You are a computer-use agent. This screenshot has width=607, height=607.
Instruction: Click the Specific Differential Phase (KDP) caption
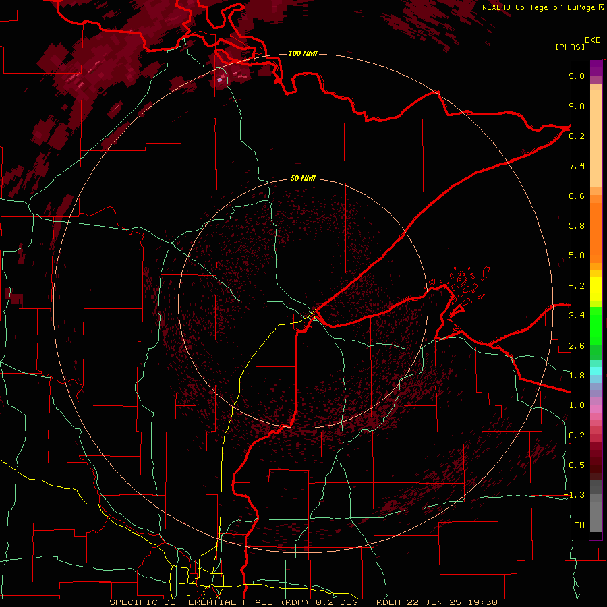[211, 602]
